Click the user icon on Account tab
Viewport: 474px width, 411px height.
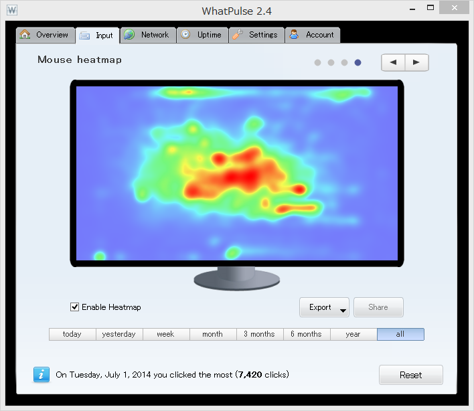tap(294, 34)
